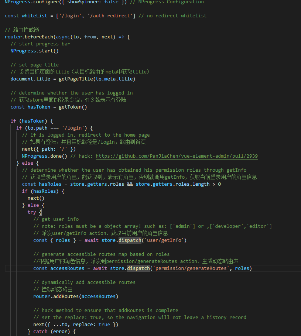
Task: Click 'router' in the router.beforeEach line
Action: click(13, 37)
